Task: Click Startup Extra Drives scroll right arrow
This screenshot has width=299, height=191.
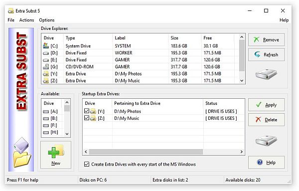Action: pos(242,152)
